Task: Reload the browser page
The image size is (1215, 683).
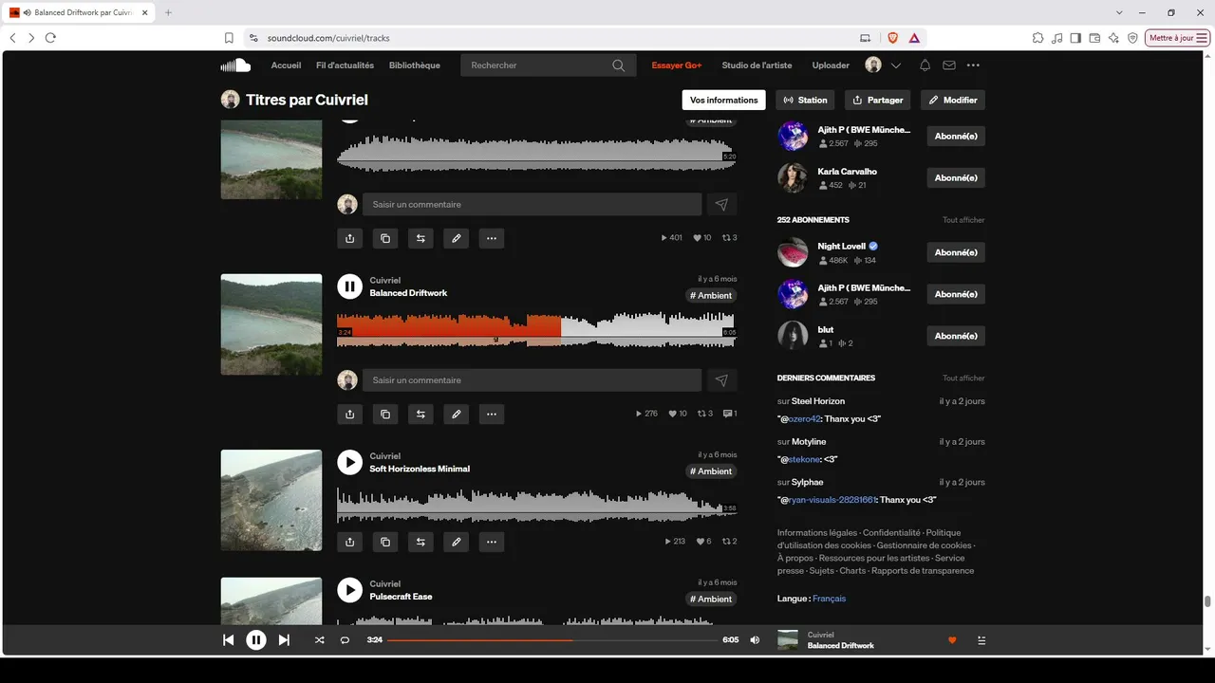Action: tap(50, 38)
